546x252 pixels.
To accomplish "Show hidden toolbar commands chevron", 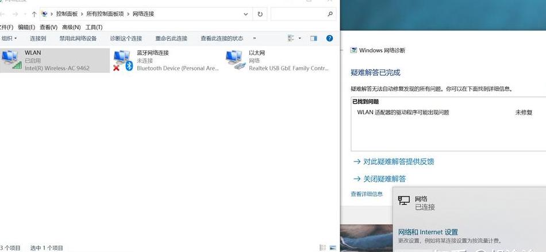I will tap(255, 38).
